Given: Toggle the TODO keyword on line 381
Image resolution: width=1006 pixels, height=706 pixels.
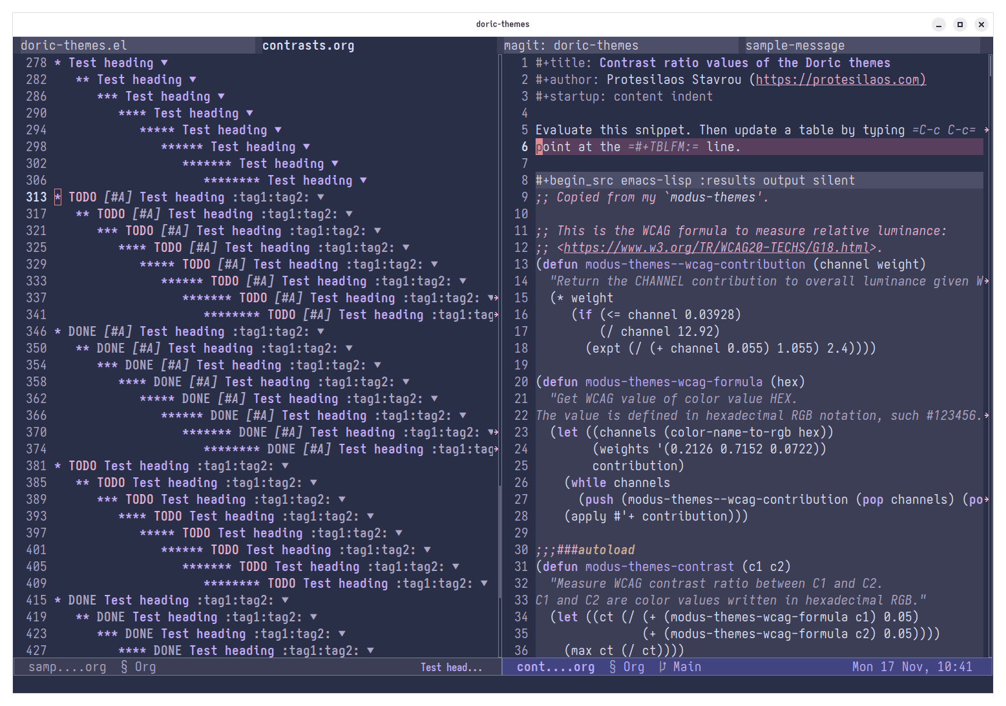Looking at the screenshot, I should [82, 466].
